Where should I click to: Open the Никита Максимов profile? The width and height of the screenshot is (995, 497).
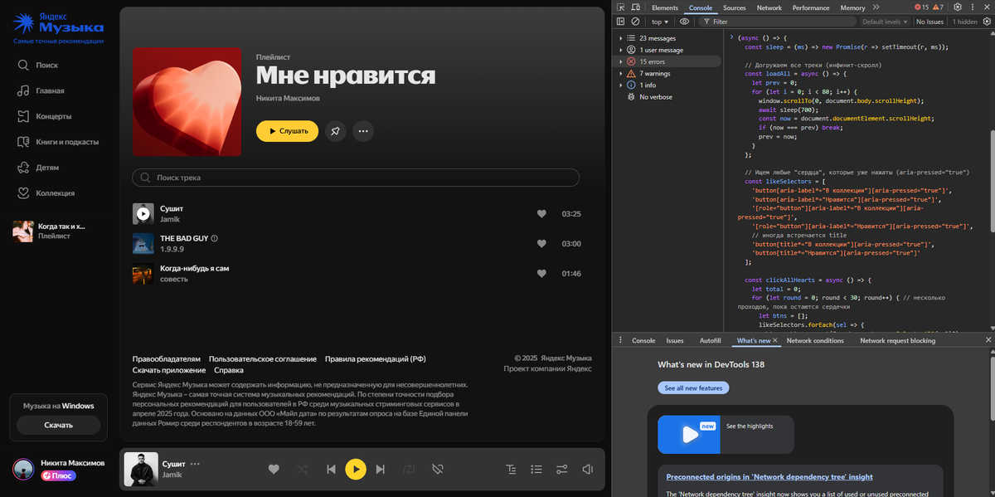[x=59, y=469]
